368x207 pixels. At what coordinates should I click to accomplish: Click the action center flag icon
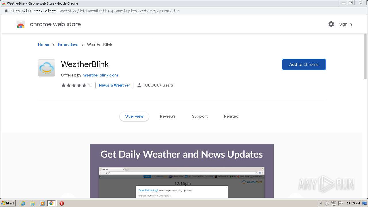click(340, 203)
